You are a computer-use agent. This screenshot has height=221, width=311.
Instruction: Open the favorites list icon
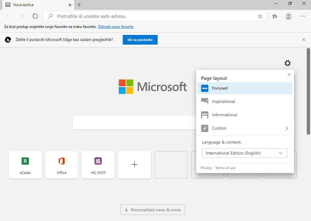click(275, 16)
